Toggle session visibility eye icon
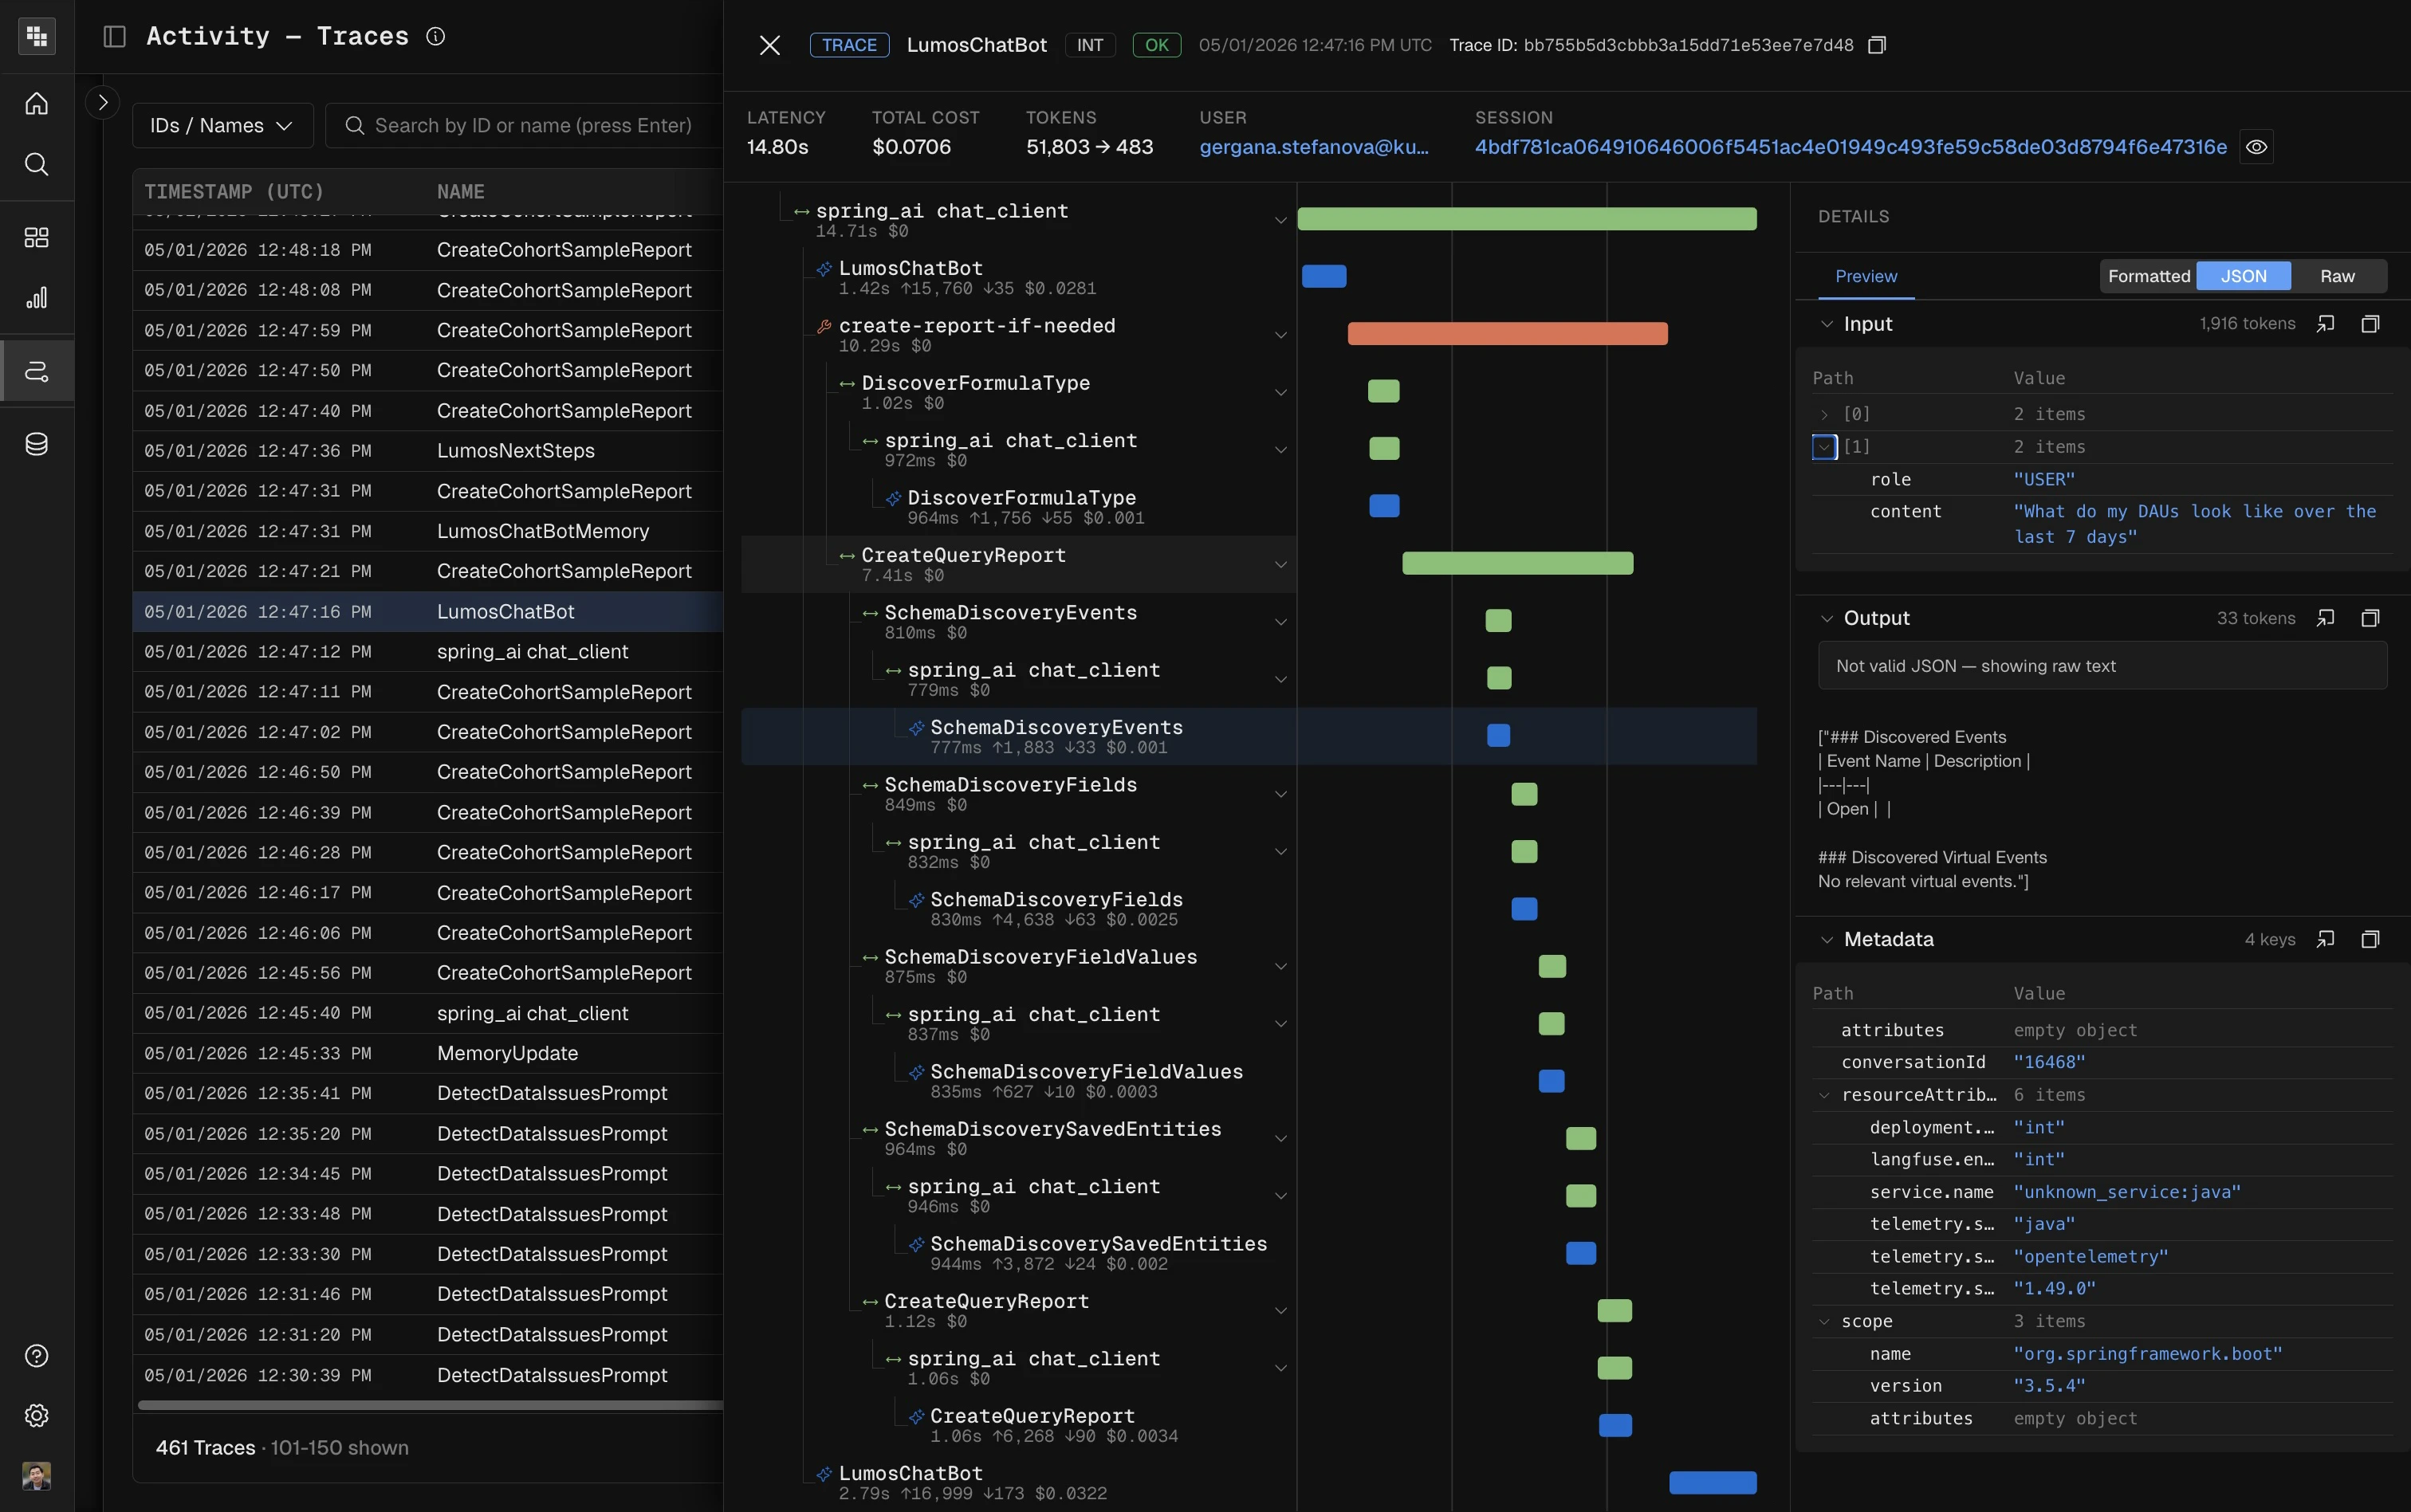 click(2257, 147)
